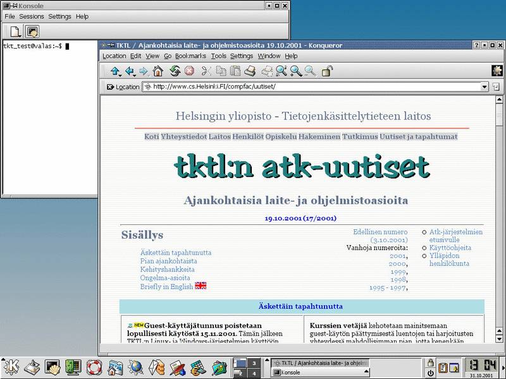The height and width of the screenshot is (379, 506).
Task: Open the Opiskelu navigation link
Action: [x=281, y=136]
